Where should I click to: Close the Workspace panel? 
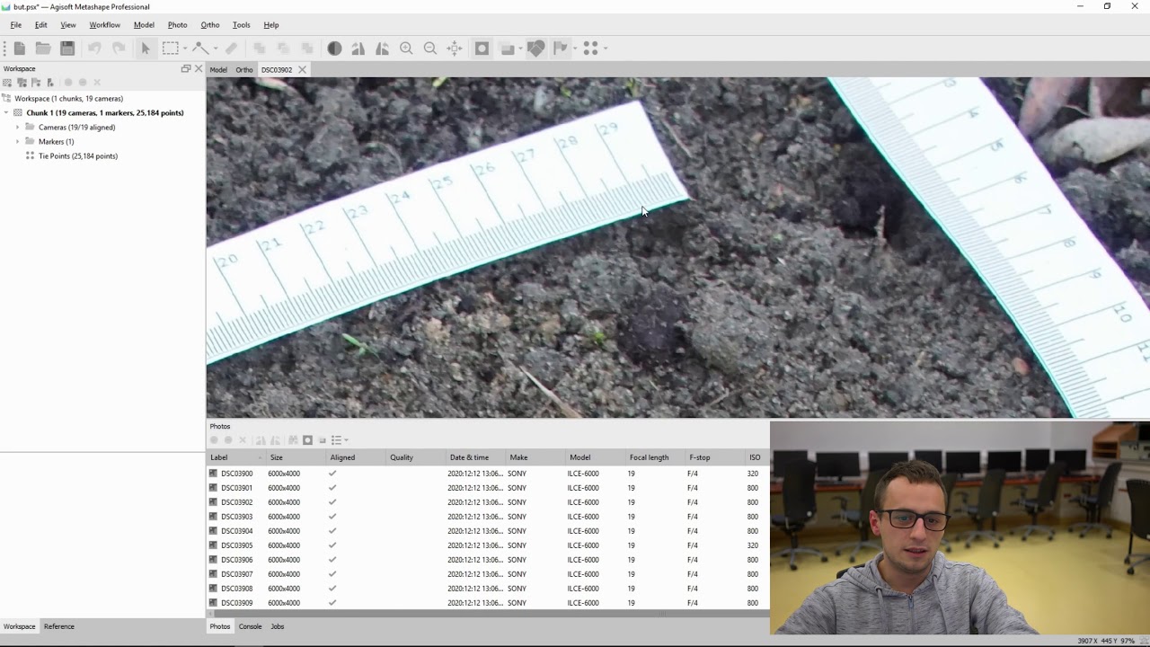tap(199, 68)
